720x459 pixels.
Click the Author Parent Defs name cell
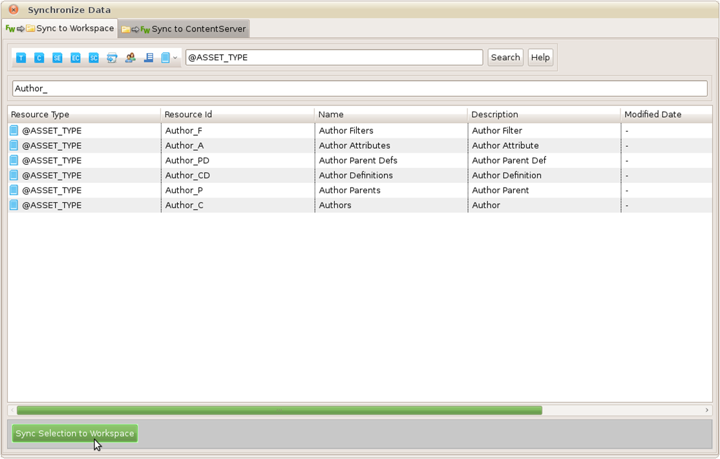[391, 160]
